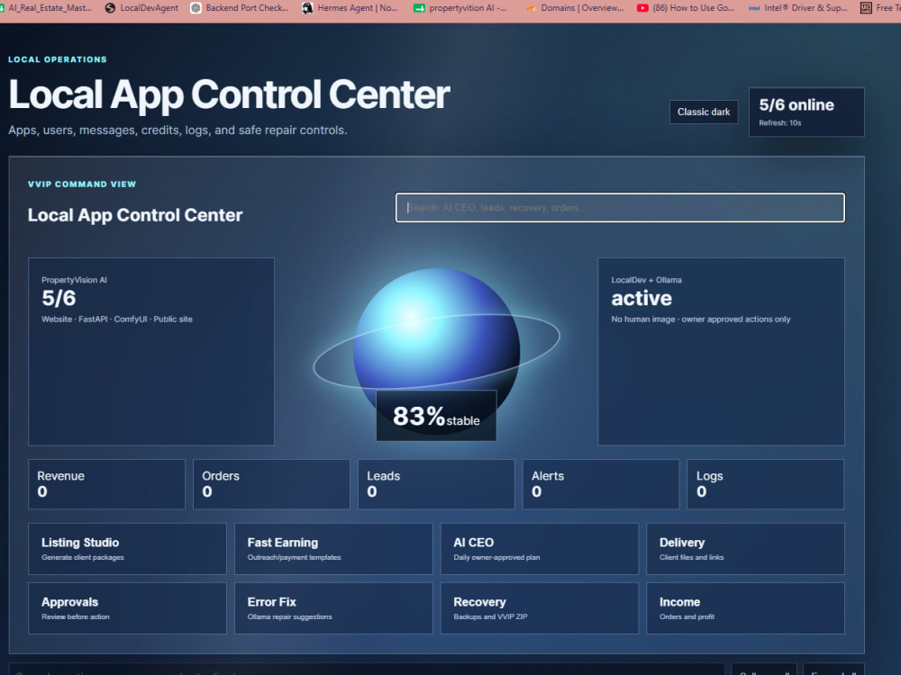Click the 83% stable indicator

pos(436,416)
